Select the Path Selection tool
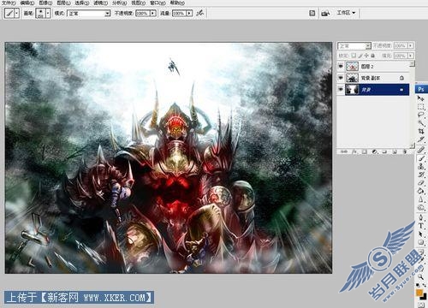The image size is (428, 308). point(421,234)
